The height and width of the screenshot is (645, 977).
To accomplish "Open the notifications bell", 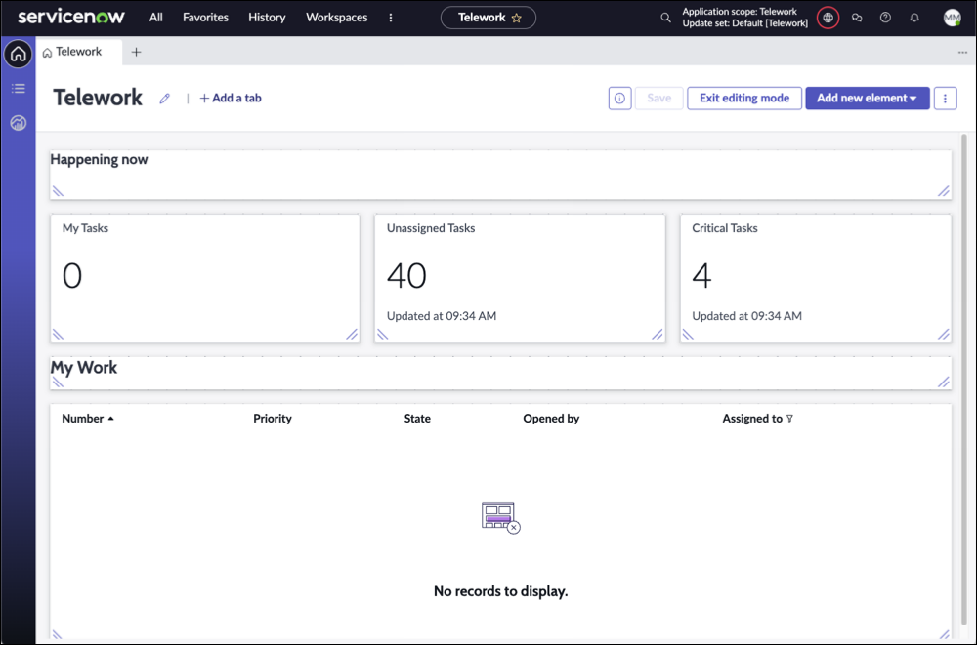I will click(914, 18).
